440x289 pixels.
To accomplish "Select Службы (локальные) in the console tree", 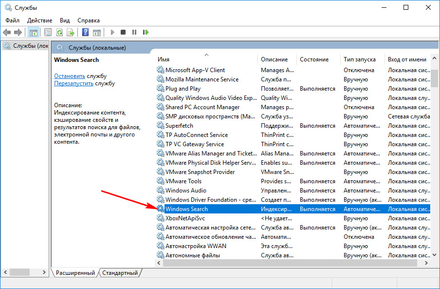I will pyautogui.click(x=25, y=46).
